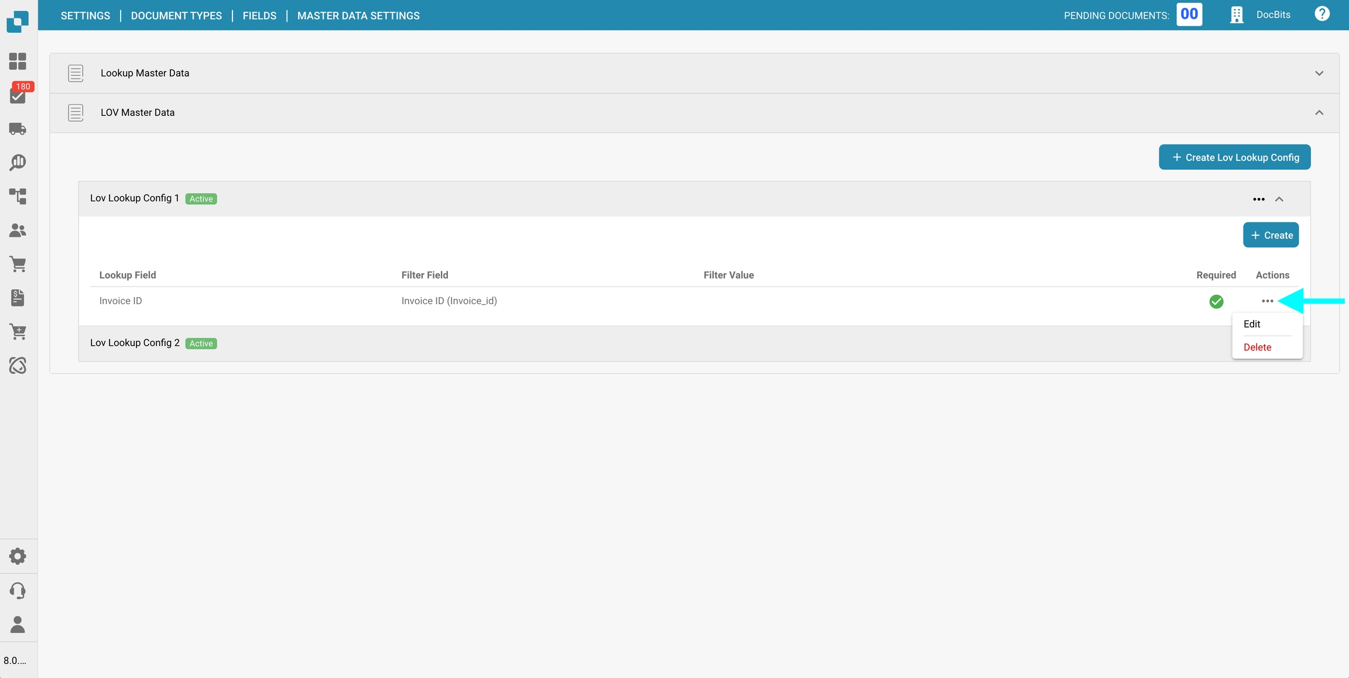Viewport: 1349px width, 678px height.
Task: Click the delivery truck sidebar icon
Action: 18,129
